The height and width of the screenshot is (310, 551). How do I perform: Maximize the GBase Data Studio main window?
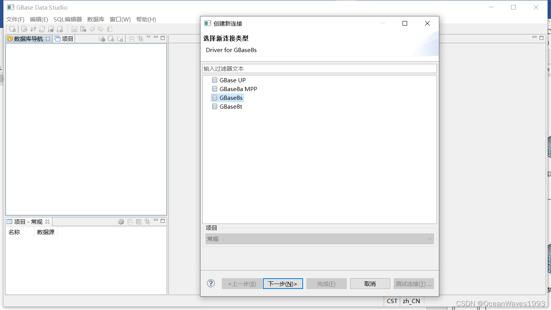(x=514, y=7)
